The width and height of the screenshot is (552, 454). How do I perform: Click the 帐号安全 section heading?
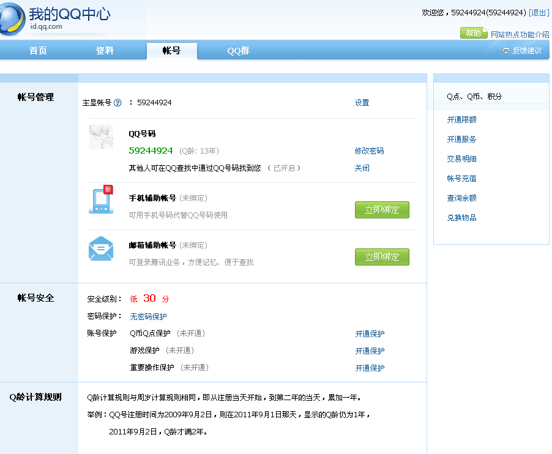click(35, 298)
